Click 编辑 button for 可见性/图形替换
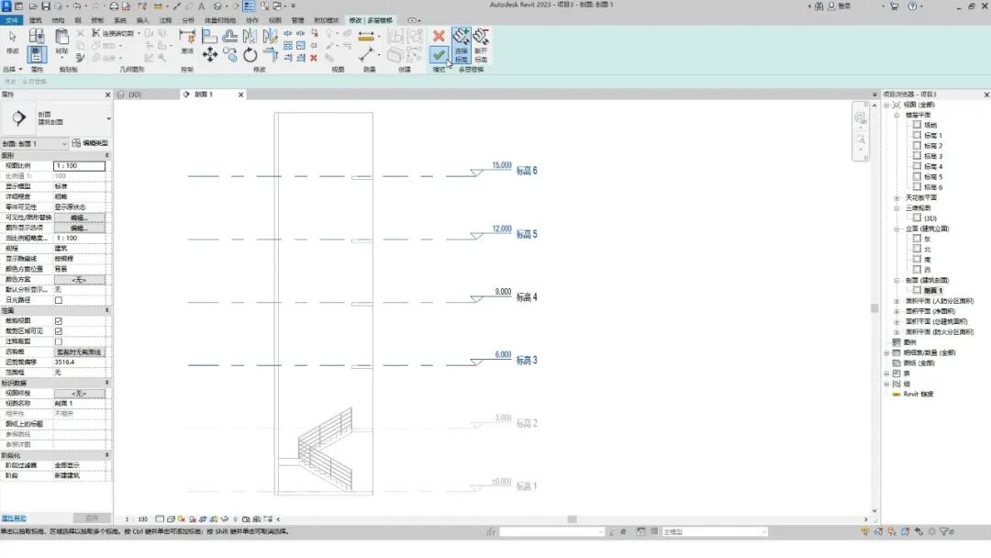The image size is (991, 558). click(79, 218)
